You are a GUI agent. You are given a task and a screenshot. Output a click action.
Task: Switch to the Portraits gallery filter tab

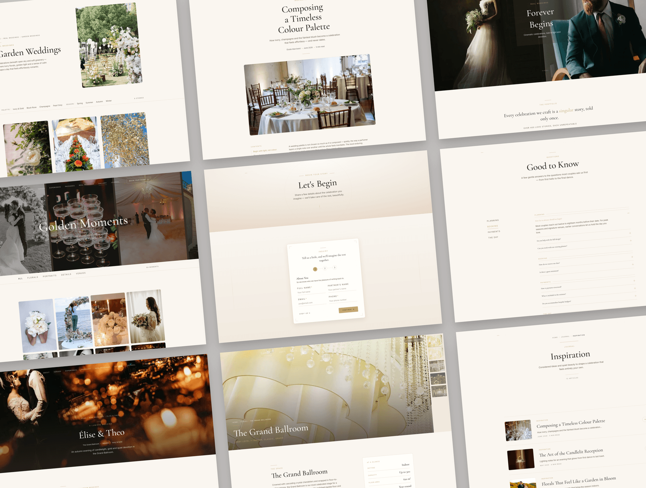click(50, 276)
